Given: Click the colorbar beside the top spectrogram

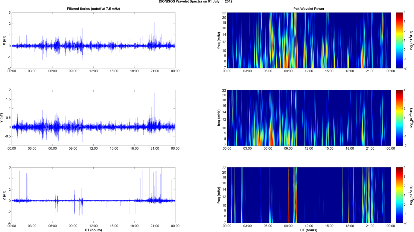Looking at the screenshot, I should point(399,40).
